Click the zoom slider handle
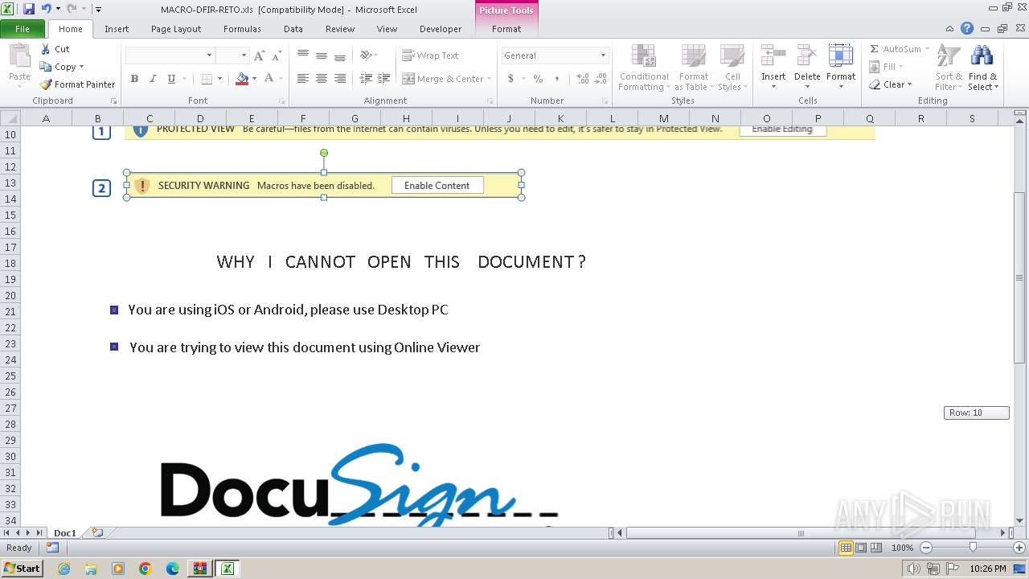 point(973,548)
